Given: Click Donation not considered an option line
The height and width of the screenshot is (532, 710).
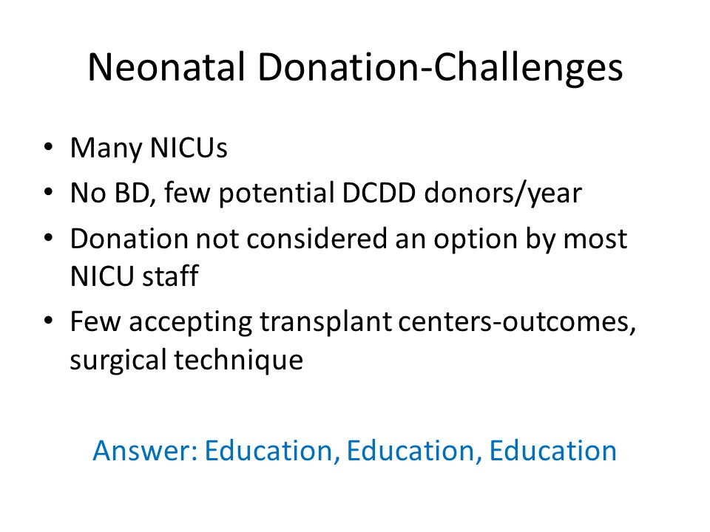Looking at the screenshot, I should [348, 239].
